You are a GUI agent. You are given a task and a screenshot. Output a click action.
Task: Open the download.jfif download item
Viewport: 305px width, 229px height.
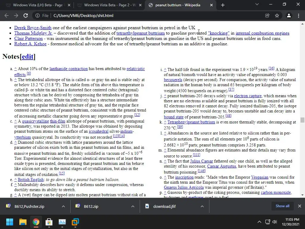click(164, 206)
